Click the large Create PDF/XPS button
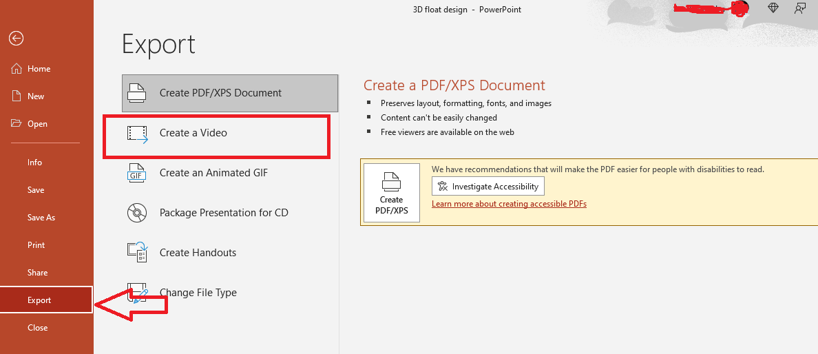This screenshot has height=354, width=818. [x=392, y=194]
